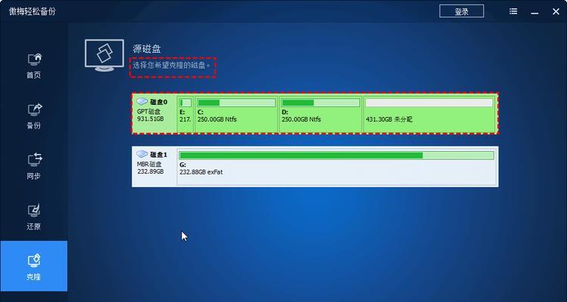Click the D: partition usage bar

click(x=321, y=103)
